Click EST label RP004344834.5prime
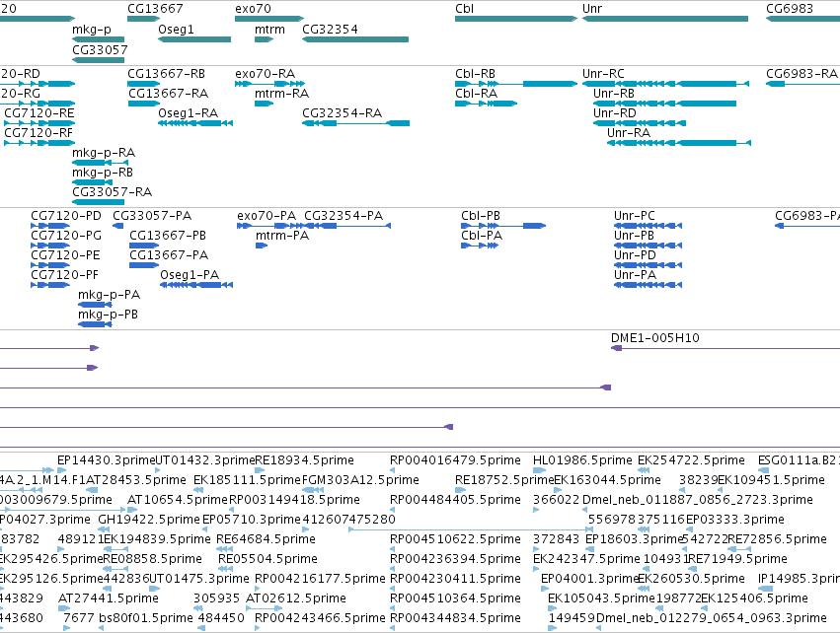 coord(455,618)
